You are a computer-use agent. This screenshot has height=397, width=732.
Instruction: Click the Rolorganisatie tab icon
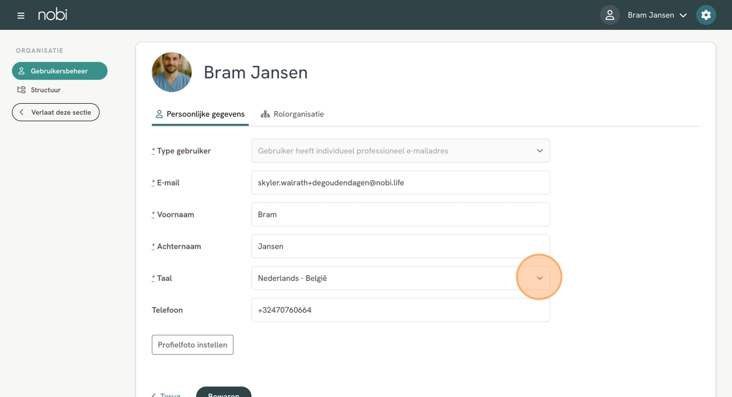(x=265, y=114)
